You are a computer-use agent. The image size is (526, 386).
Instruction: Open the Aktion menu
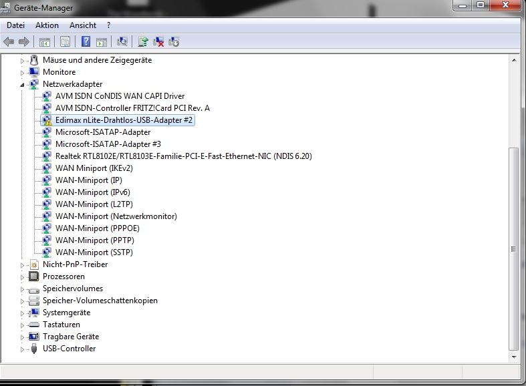47,25
